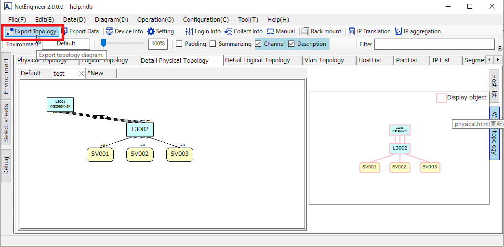Open Device Info from the toolbar
Viewport: 504px width, 247px height.
(x=109, y=31)
